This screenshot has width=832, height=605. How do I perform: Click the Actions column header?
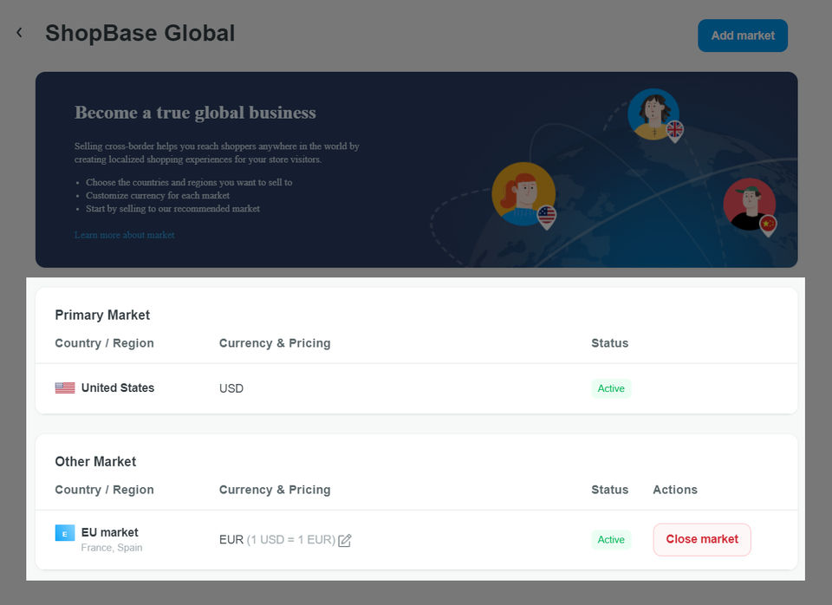[675, 490]
